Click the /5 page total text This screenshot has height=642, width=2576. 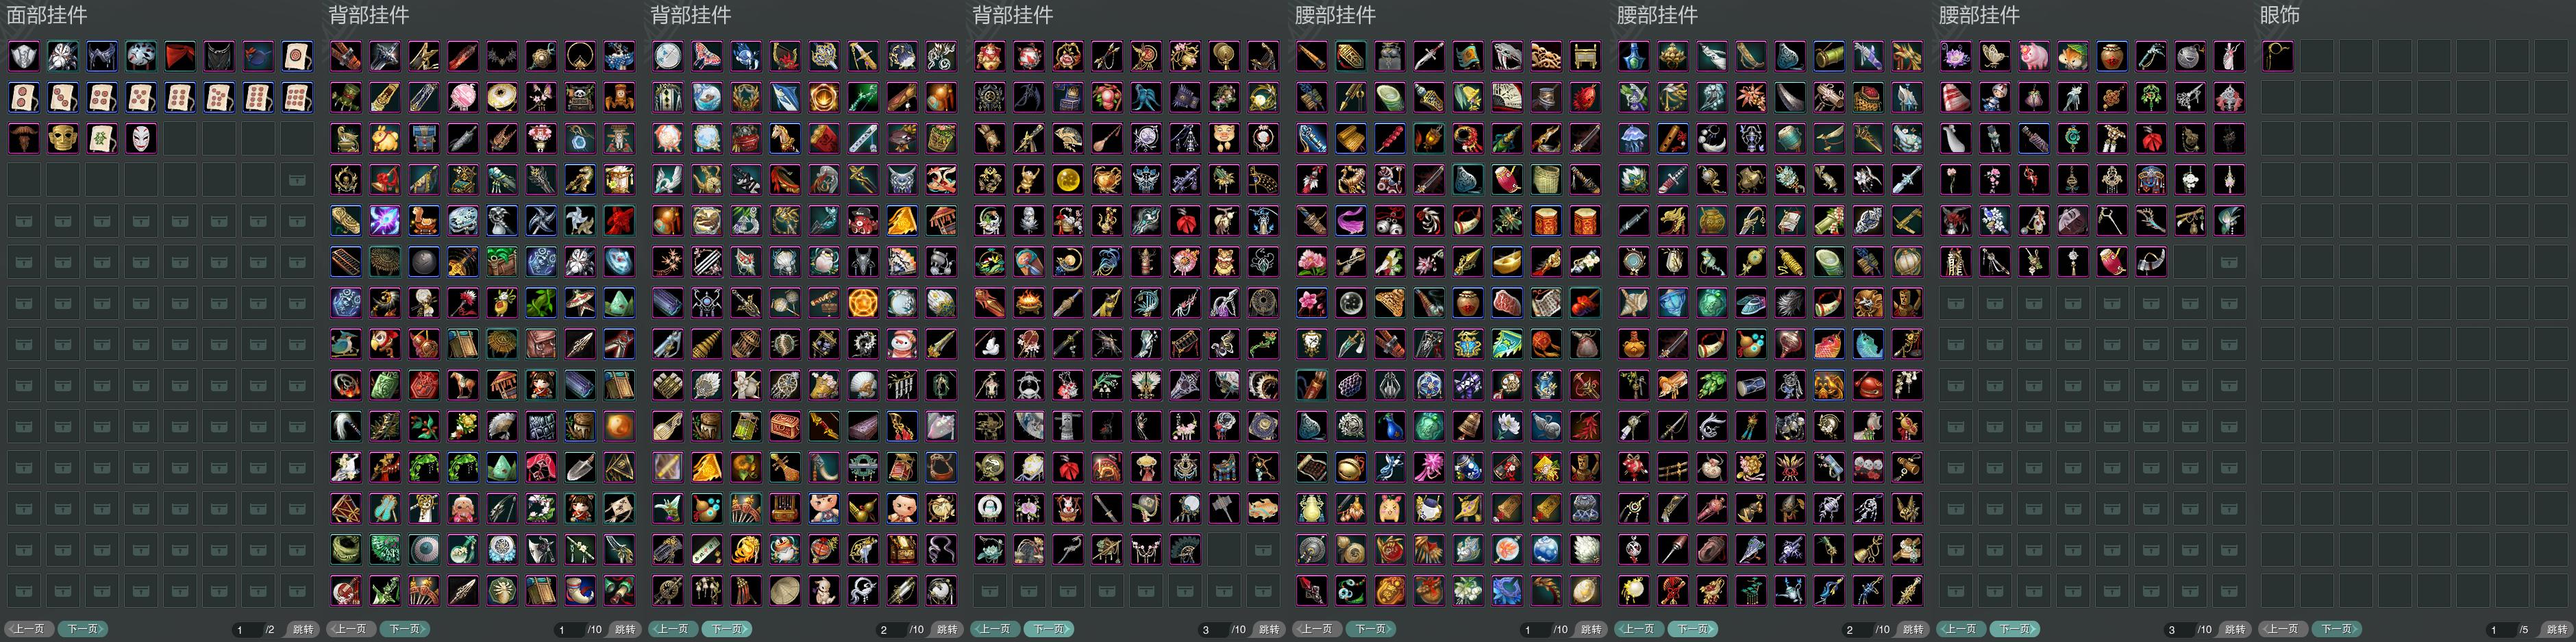coord(2524,630)
